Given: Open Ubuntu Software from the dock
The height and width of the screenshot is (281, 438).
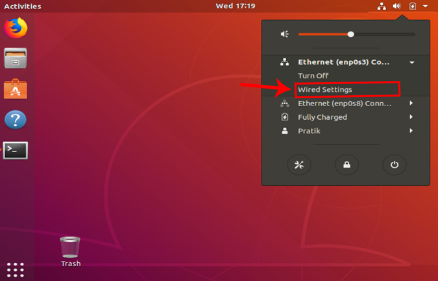Looking at the screenshot, I should (16, 89).
